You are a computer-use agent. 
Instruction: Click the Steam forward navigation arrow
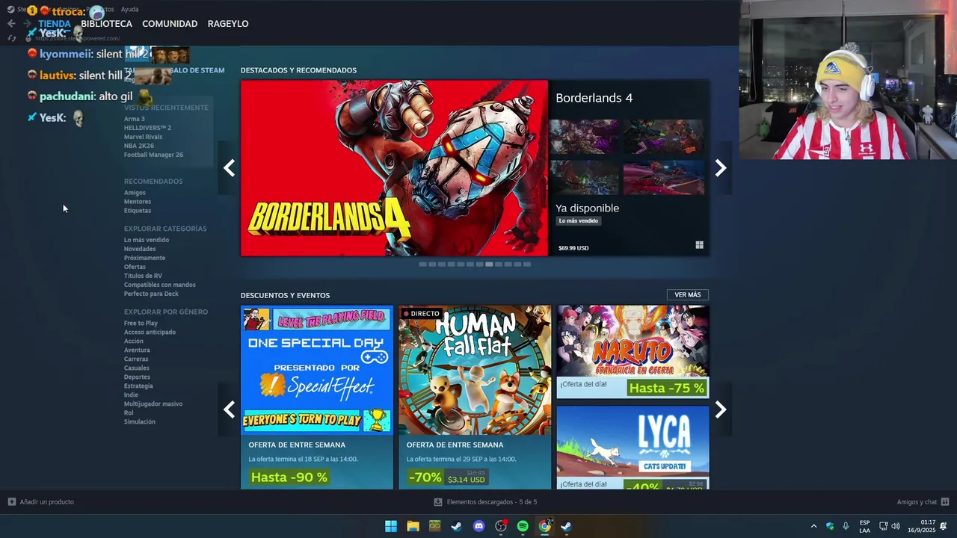coord(27,24)
